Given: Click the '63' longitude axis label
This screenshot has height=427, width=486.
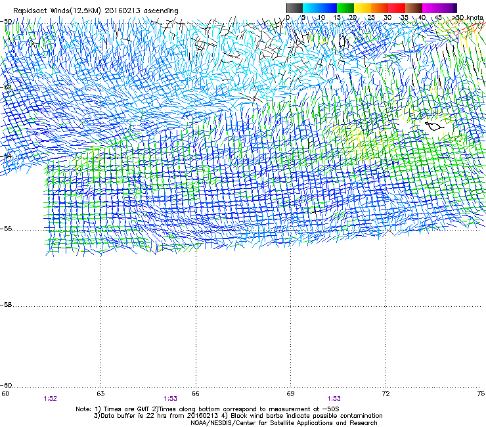Looking at the screenshot, I should [100, 393].
